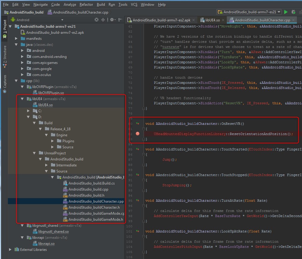Screen dimensions: 302x259
Task: Click gutter icon beside TurnAtRate function
Action: point(138,200)
